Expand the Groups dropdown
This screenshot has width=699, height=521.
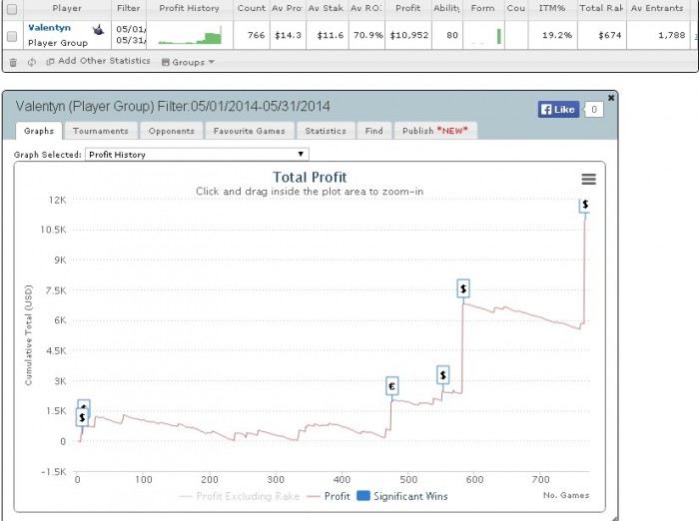click(x=188, y=62)
